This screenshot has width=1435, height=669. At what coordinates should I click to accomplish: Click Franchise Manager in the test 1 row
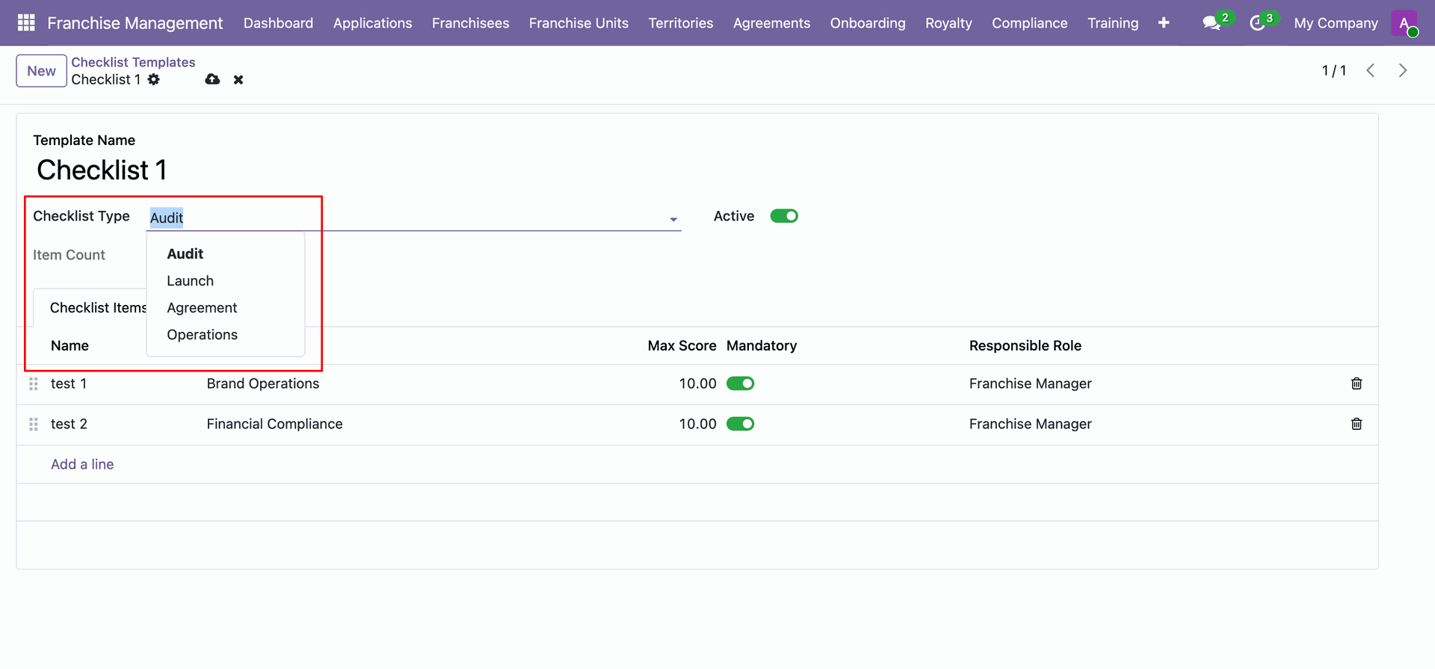point(1030,383)
